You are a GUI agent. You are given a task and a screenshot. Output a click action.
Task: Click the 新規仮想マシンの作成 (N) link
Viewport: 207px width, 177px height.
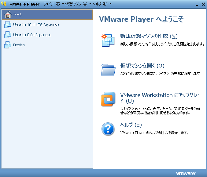click(149, 36)
